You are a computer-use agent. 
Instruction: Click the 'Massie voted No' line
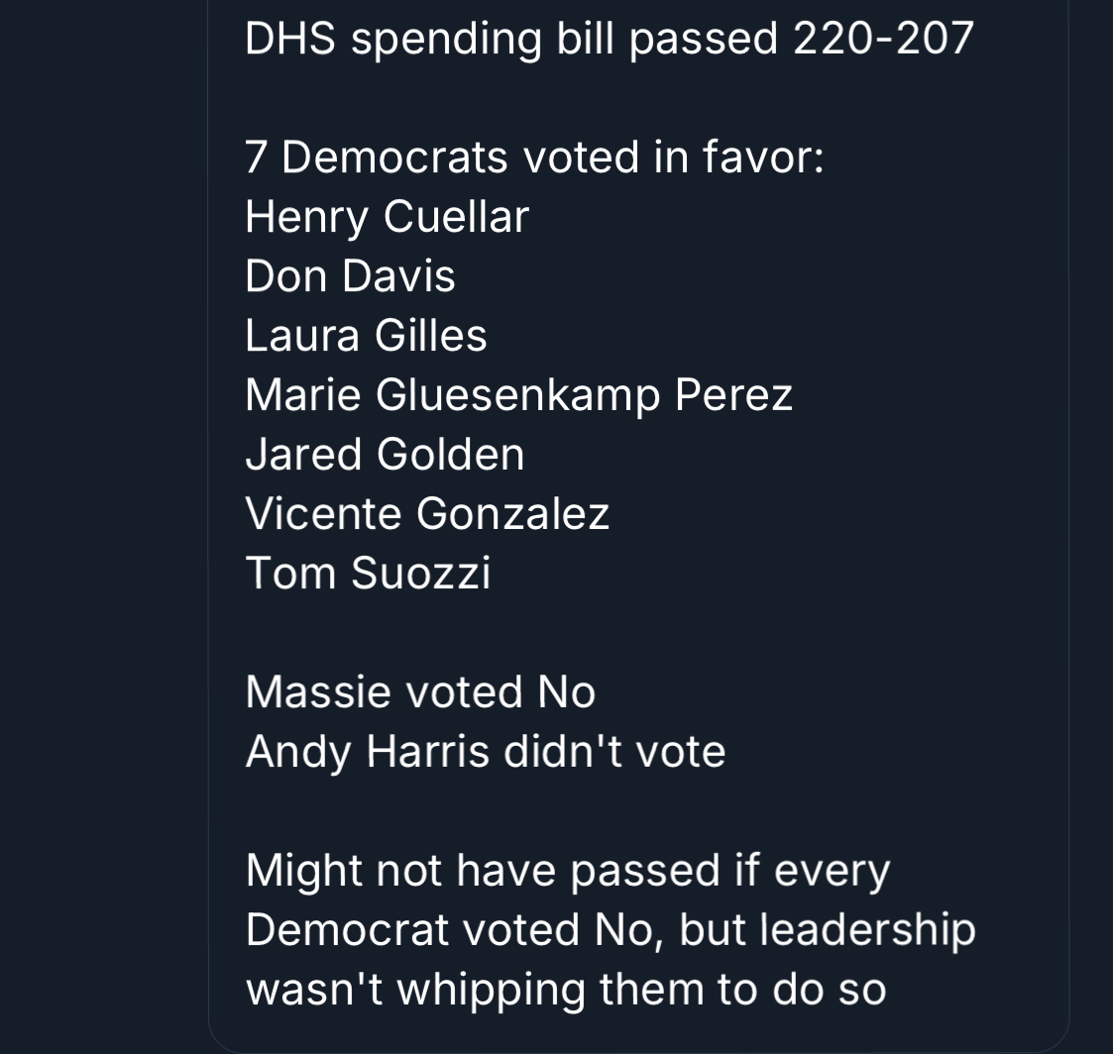pyautogui.click(x=420, y=692)
